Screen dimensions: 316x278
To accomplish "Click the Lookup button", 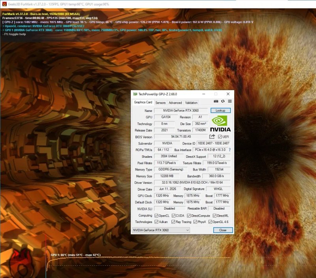I will pyautogui.click(x=220, y=110).
